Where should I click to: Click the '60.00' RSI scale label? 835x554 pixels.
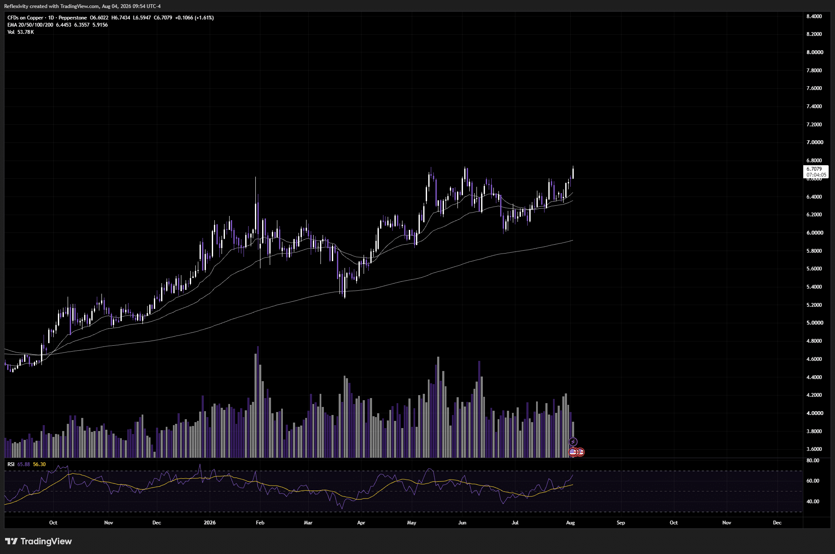click(x=813, y=481)
